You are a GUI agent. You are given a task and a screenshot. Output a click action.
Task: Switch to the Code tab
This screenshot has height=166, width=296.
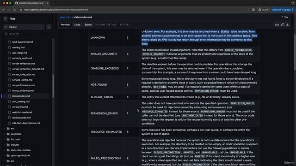[77, 24]
